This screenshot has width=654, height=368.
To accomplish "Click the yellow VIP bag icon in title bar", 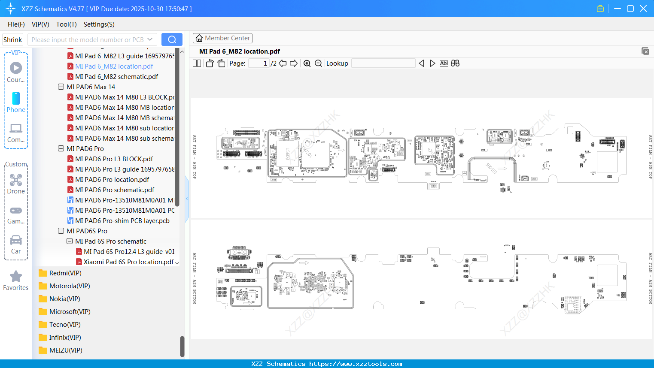I will [600, 9].
